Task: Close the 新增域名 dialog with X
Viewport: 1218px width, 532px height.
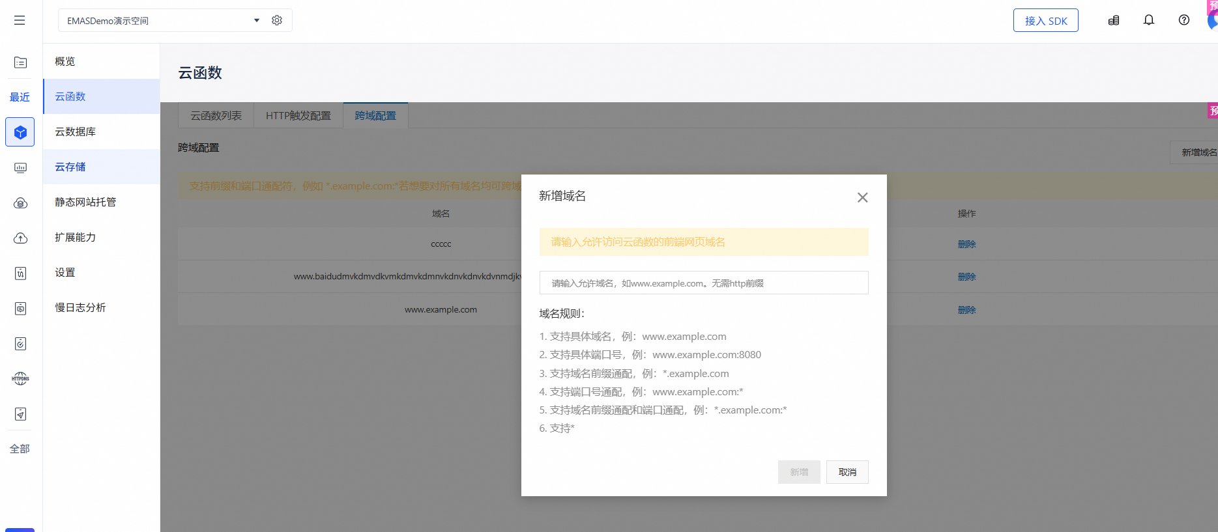Action: click(x=862, y=197)
